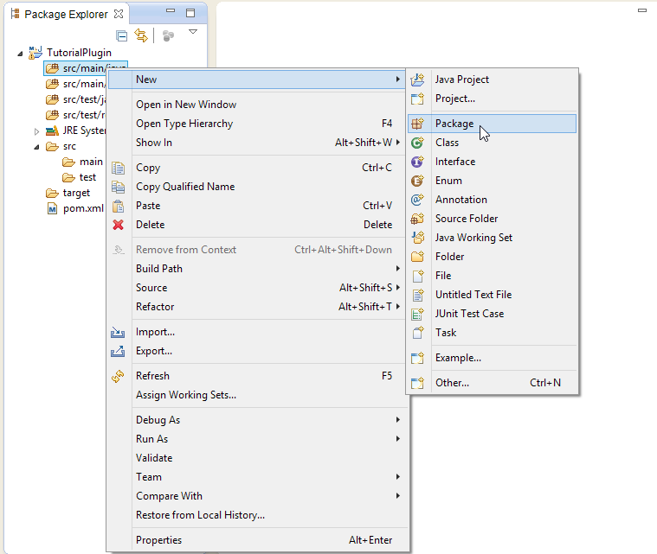Screen dimensions: 657x554
Task: Click the JRE System Library icon
Action: 52,131
